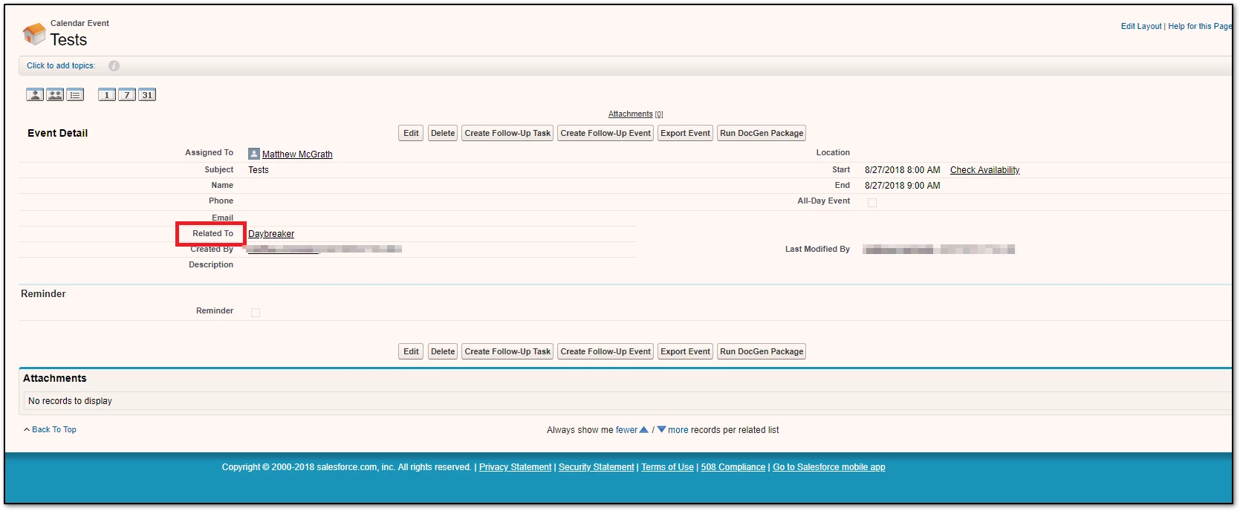
Task: Click the top Edit button
Action: coord(412,133)
